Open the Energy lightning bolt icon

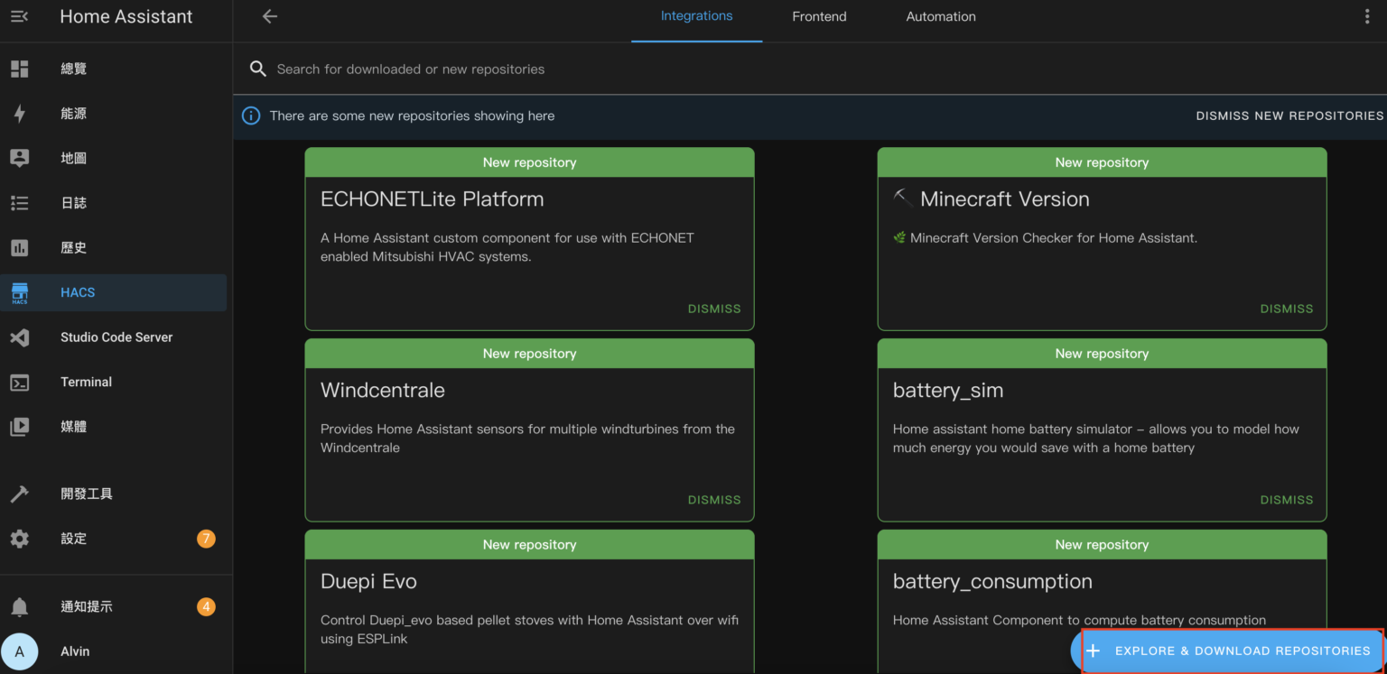19,114
